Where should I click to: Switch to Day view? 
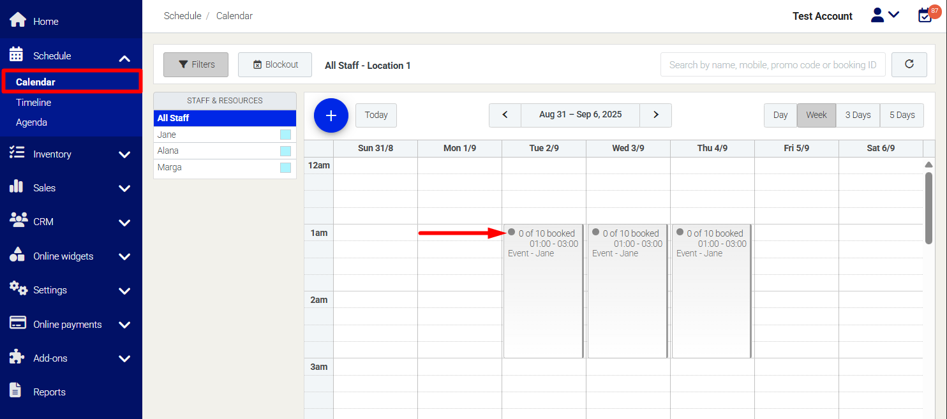coord(780,115)
